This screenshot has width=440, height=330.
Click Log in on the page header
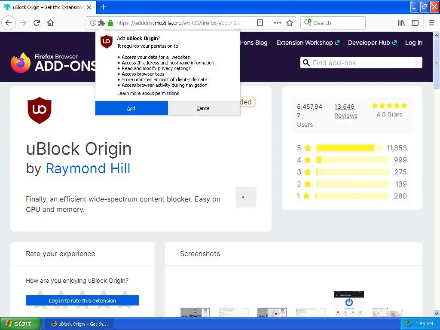click(x=414, y=43)
